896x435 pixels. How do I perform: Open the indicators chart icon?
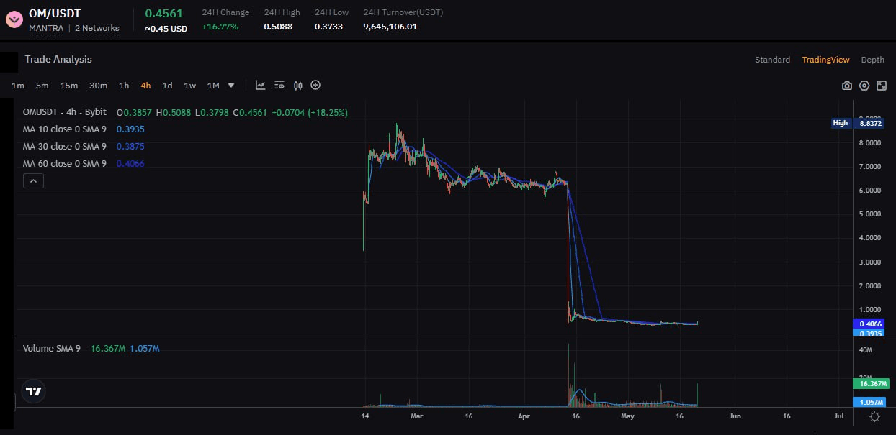coord(261,86)
